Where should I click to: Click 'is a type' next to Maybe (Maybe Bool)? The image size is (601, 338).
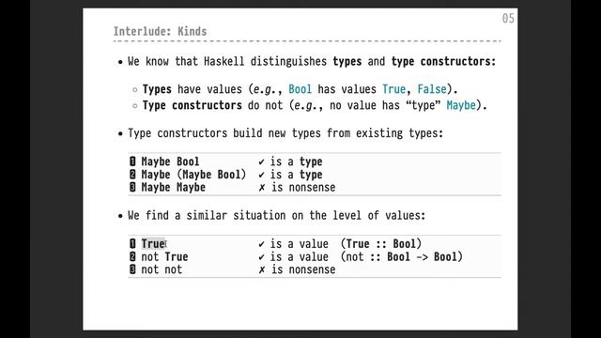(297, 175)
